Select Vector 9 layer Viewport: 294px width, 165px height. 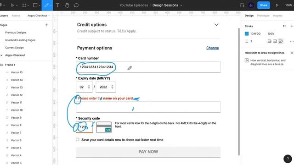point(16,117)
